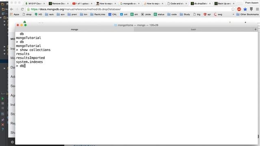Screen dimensions: 260x146
Task: Click the 'show collections' command line
Action: pyautogui.click(x=33, y=50)
